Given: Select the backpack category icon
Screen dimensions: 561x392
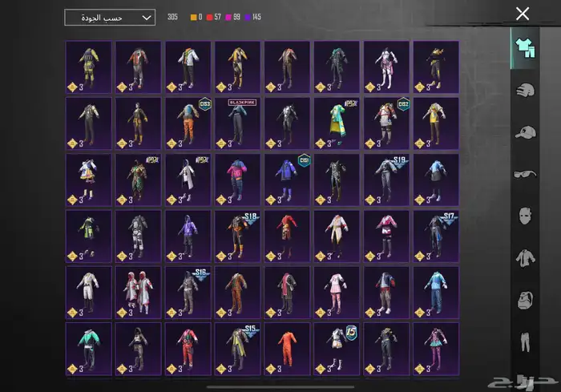Looking at the screenshot, I should pyautogui.click(x=525, y=301).
